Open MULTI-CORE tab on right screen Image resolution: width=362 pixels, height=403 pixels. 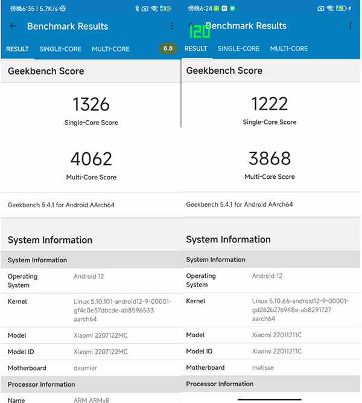[288, 48]
